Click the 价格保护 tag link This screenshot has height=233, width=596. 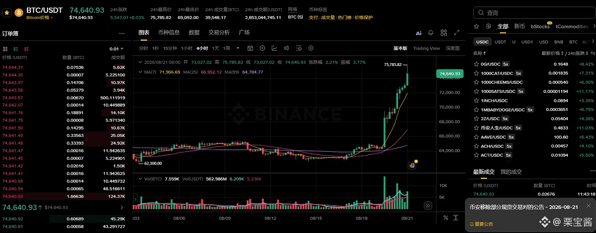[x=363, y=17]
